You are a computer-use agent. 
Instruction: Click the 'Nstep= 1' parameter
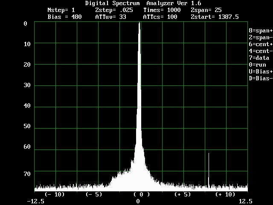[61, 10]
